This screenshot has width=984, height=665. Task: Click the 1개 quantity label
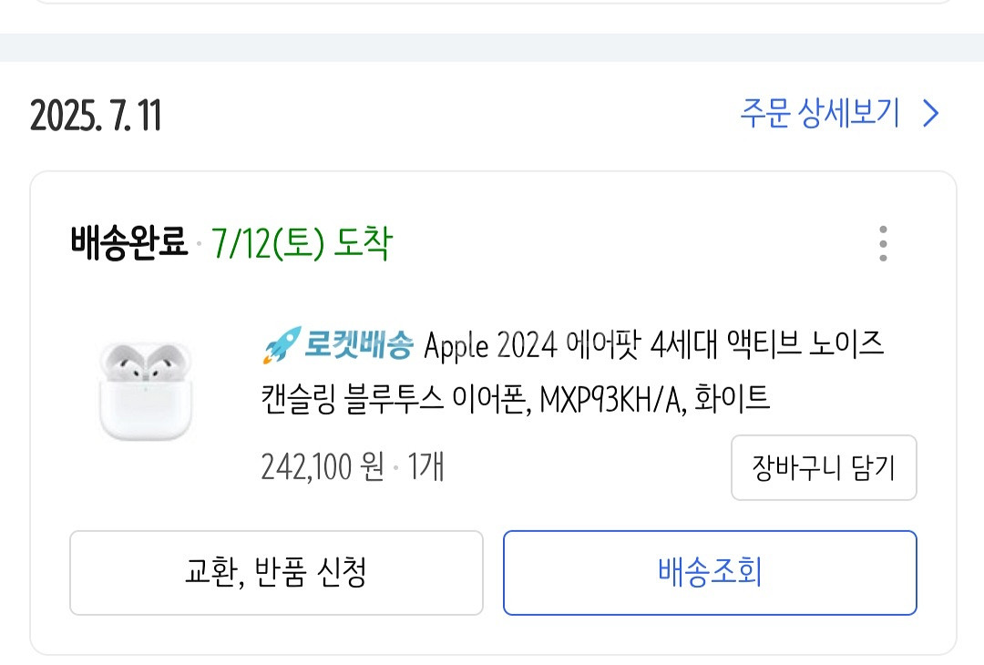coord(425,467)
